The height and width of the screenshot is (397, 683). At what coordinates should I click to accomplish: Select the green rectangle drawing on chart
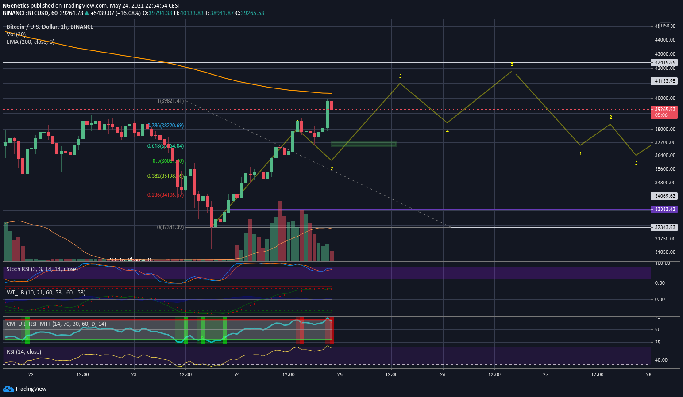point(364,144)
